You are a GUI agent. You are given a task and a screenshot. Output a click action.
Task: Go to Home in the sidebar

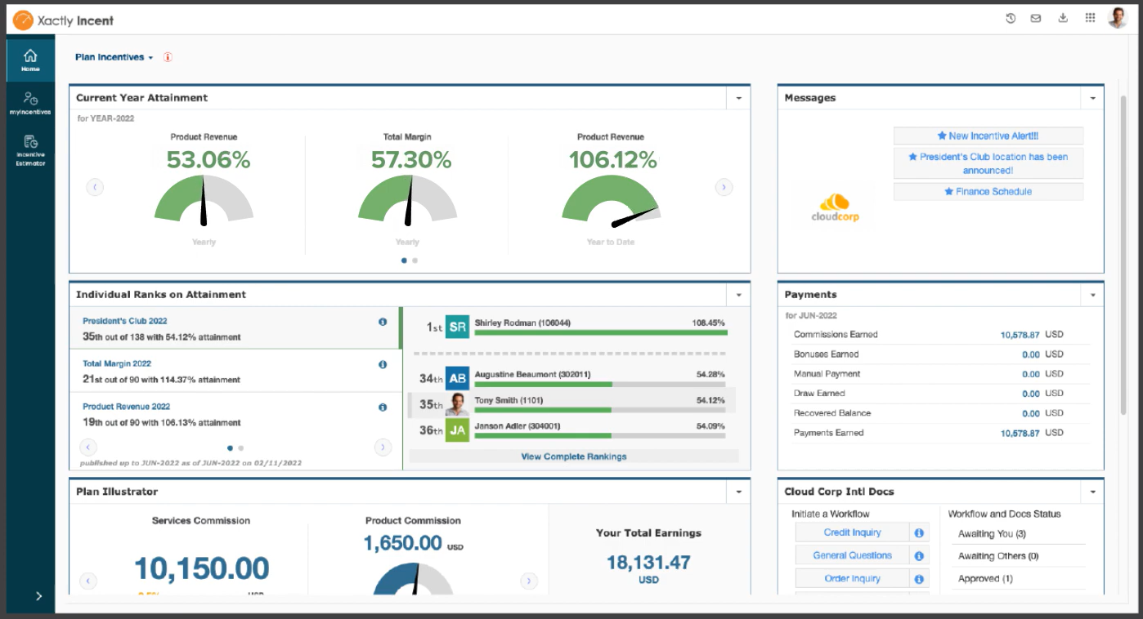30,60
